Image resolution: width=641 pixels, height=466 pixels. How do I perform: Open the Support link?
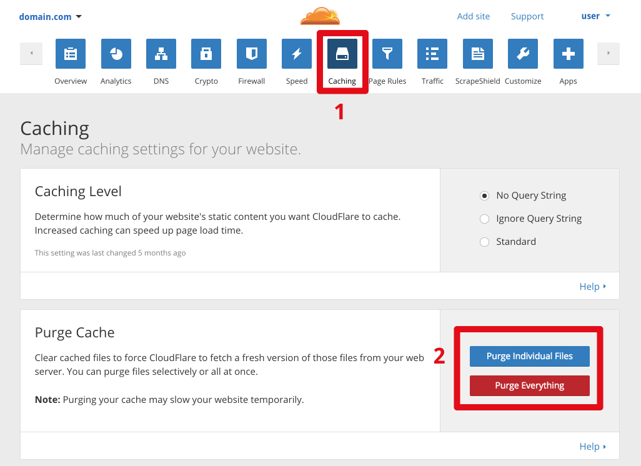(527, 16)
